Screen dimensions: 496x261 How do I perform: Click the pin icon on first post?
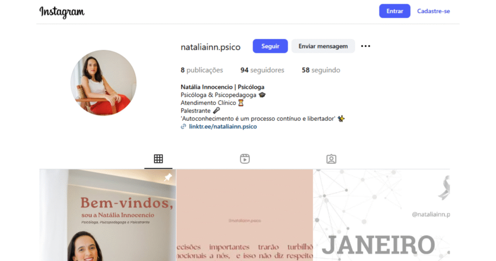(168, 177)
